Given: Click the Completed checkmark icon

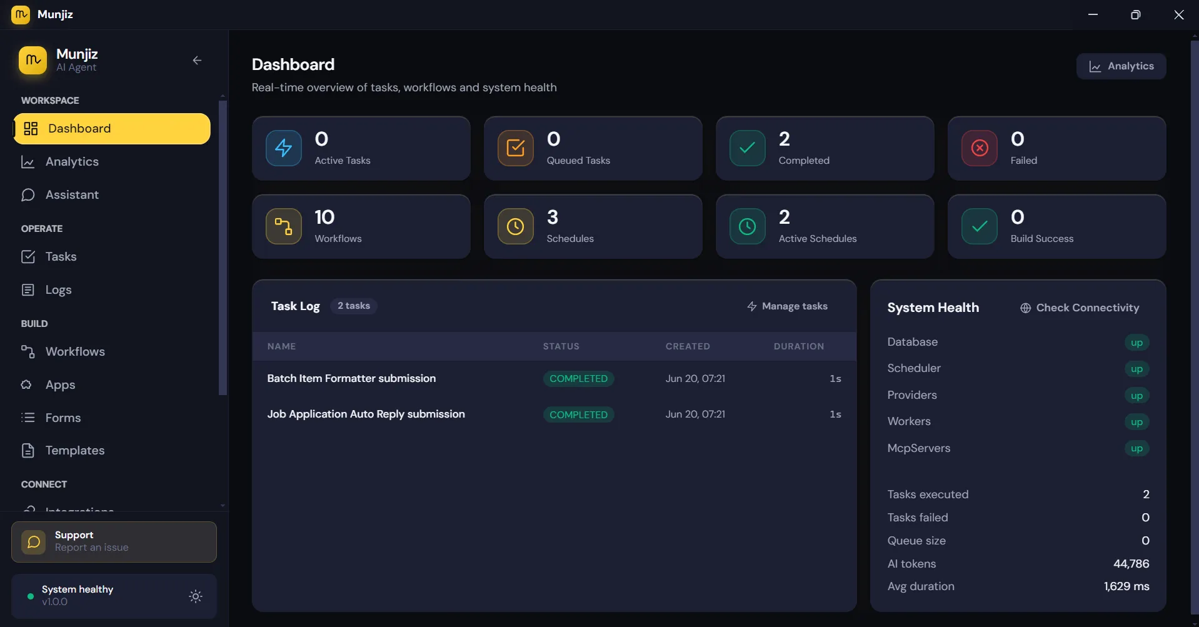Looking at the screenshot, I should point(748,148).
